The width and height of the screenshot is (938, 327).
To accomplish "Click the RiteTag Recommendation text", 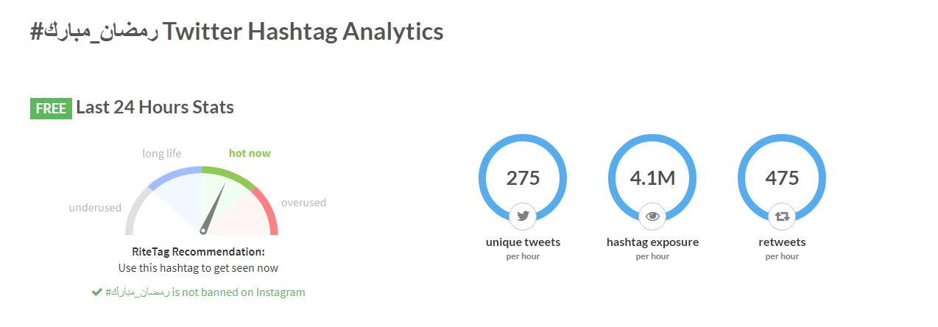I will pyautogui.click(x=198, y=252).
